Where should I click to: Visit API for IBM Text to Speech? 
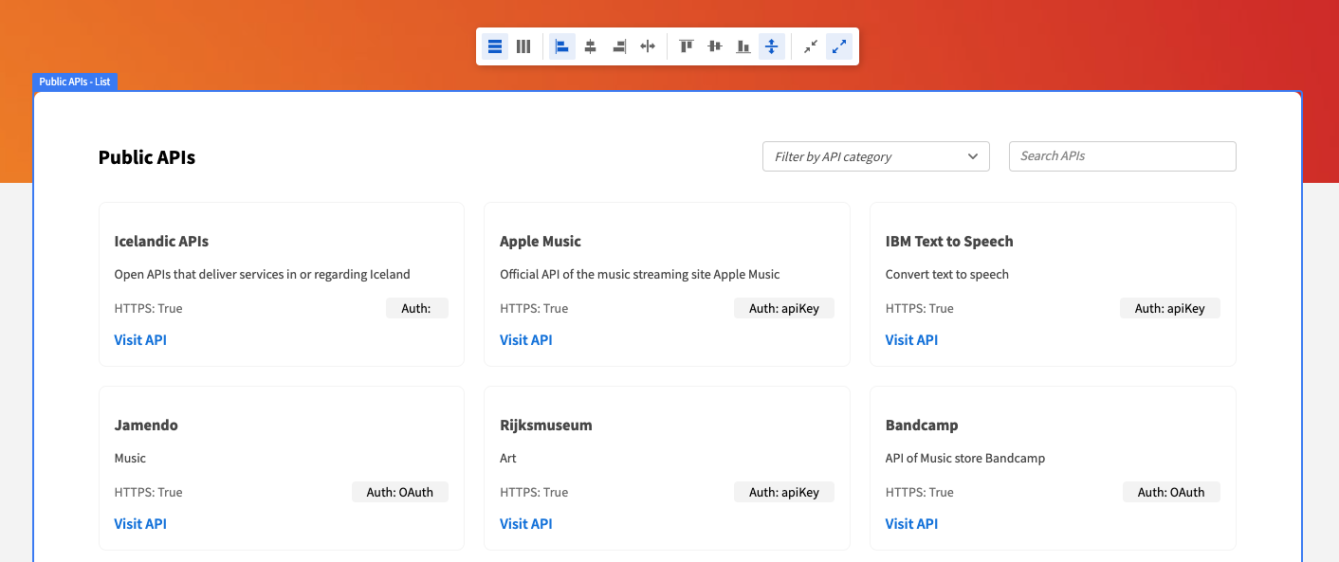click(x=911, y=339)
